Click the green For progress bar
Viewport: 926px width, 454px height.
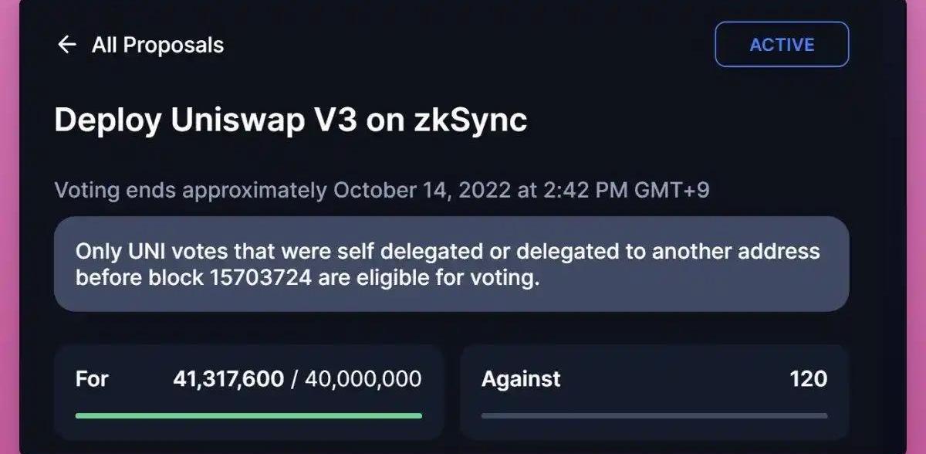[248, 415]
